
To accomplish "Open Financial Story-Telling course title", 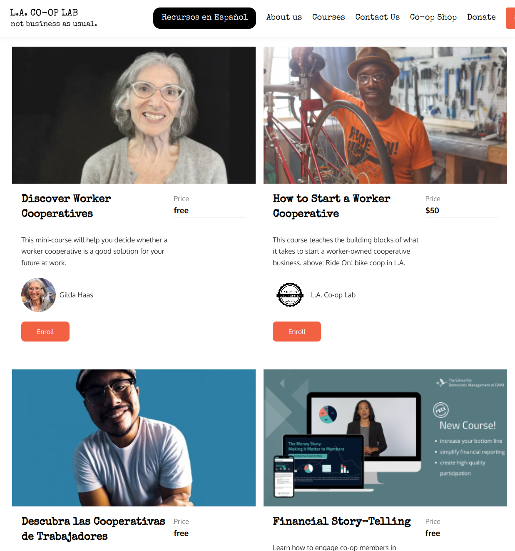I will 342,521.
